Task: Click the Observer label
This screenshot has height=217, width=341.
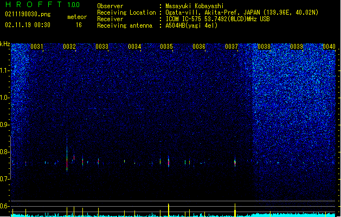Action: 110,6
